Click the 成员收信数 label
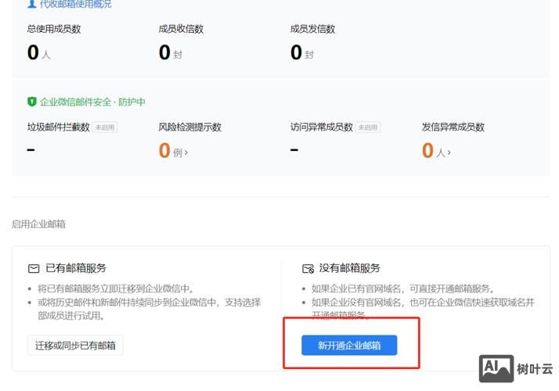The image size is (559, 391). [x=181, y=29]
